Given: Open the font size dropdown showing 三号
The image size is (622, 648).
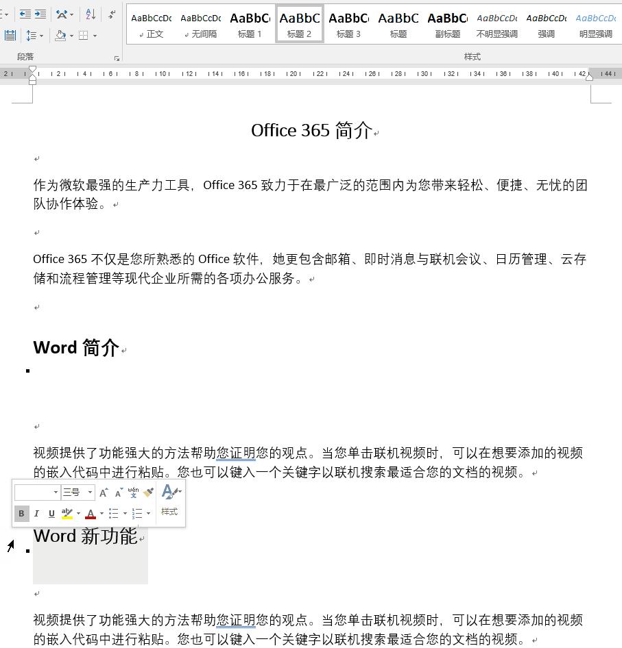Looking at the screenshot, I should click(x=88, y=492).
